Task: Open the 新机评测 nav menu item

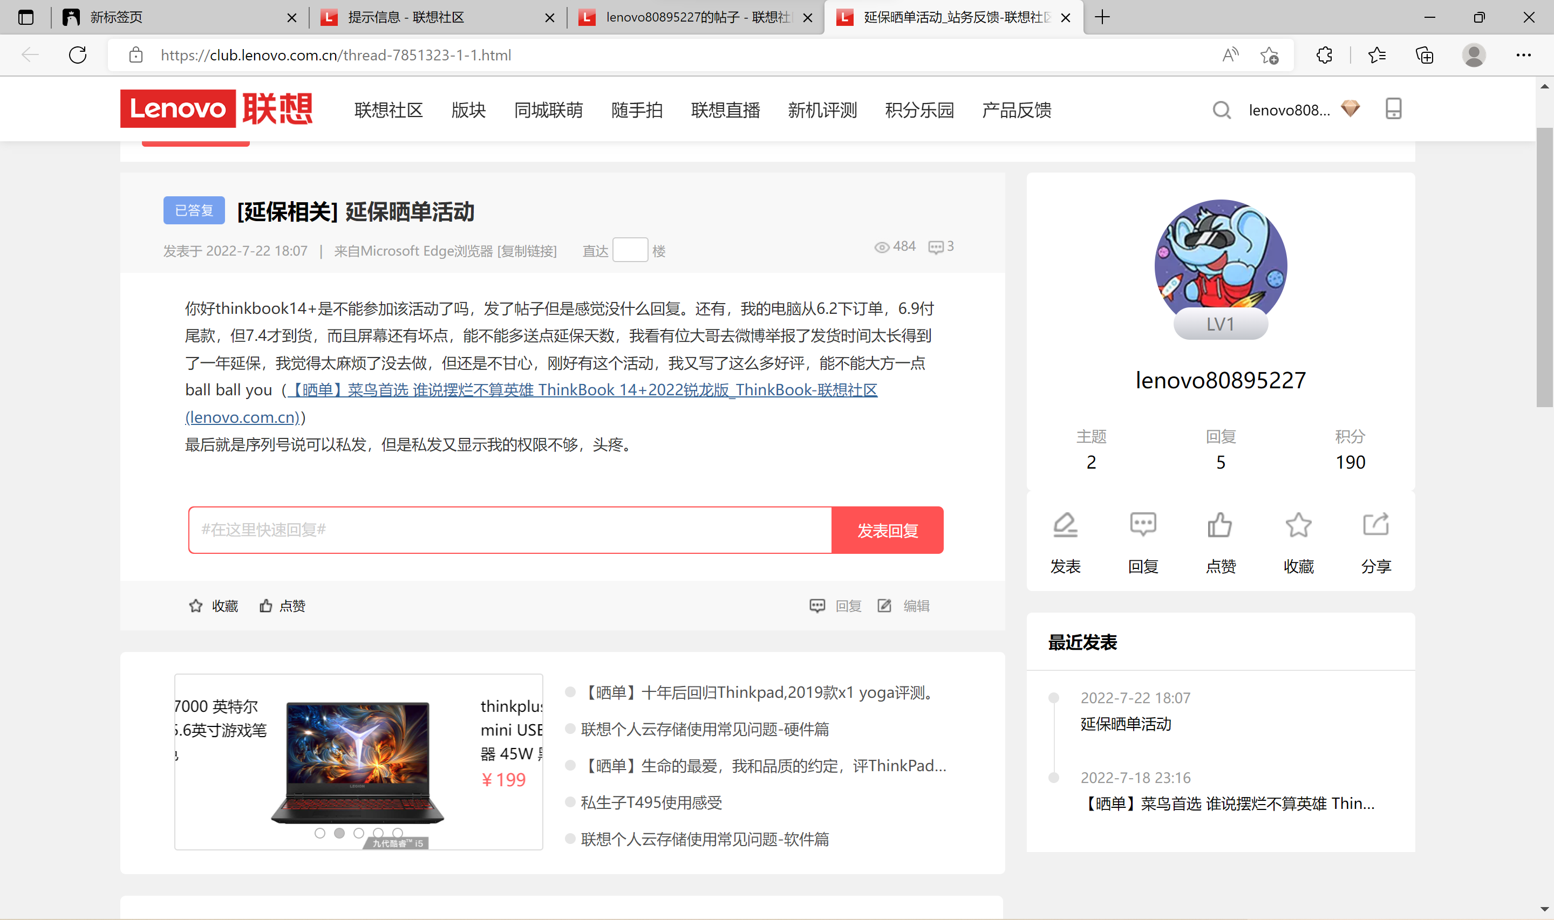Action: pyautogui.click(x=822, y=111)
